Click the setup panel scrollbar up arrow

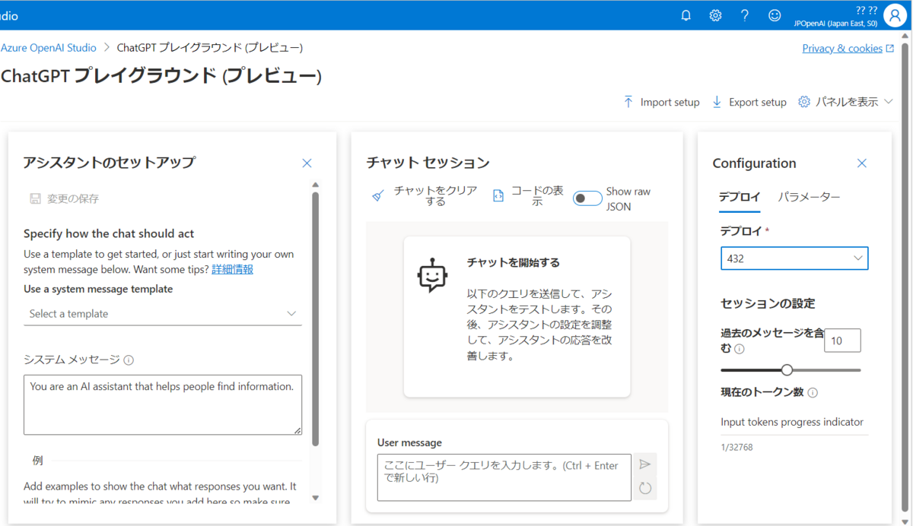point(316,185)
